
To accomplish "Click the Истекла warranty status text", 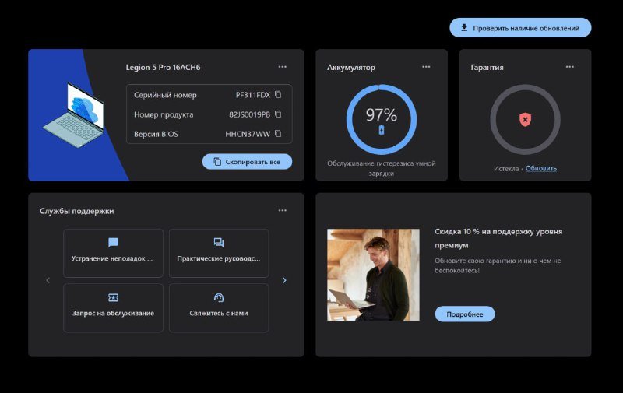I will [506, 169].
